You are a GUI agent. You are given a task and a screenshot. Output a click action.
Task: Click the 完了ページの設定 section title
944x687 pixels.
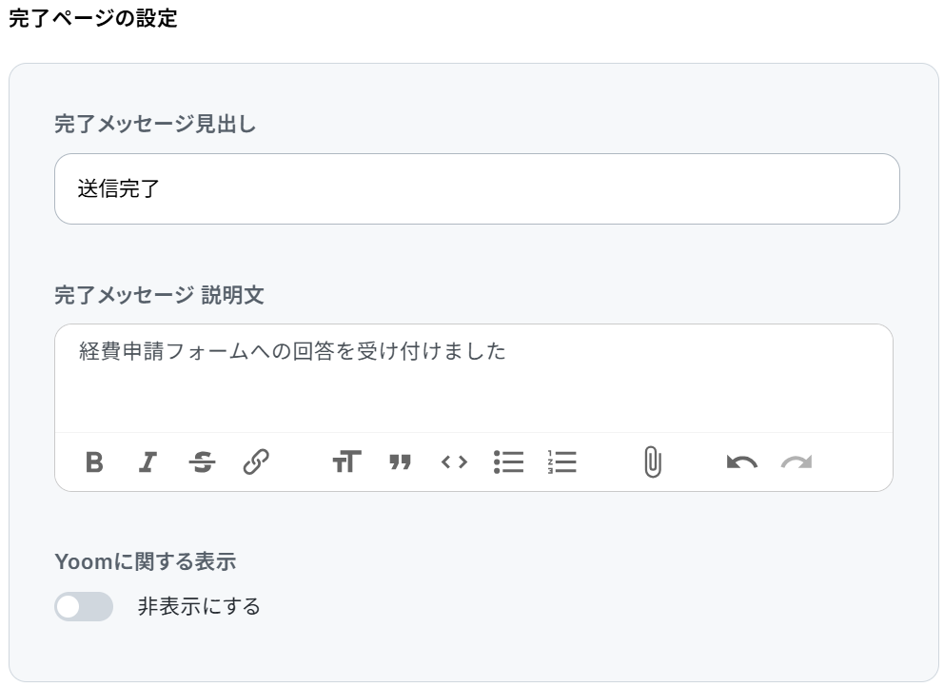pos(93,18)
